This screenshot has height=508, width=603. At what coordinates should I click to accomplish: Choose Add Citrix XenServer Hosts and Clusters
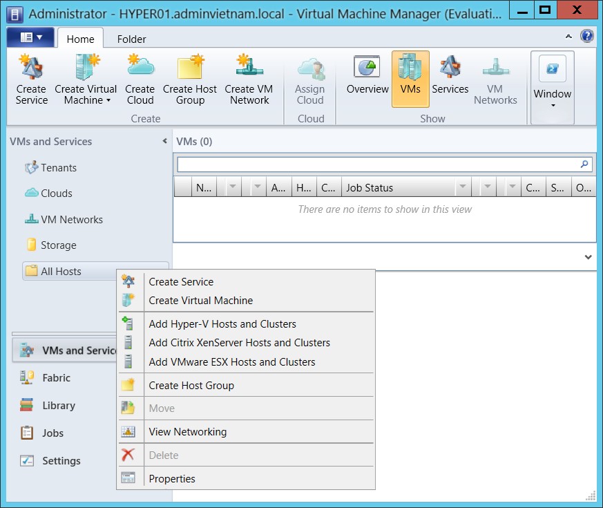(x=246, y=343)
